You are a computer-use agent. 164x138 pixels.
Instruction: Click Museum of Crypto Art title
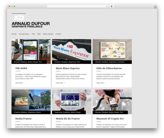(x=110, y=118)
